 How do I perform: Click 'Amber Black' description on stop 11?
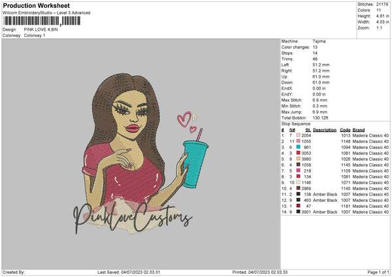click(325, 194)
